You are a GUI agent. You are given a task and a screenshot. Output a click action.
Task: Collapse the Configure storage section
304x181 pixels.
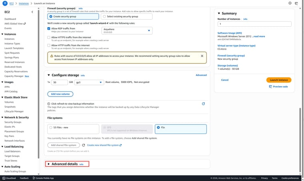tap(49, 75)
